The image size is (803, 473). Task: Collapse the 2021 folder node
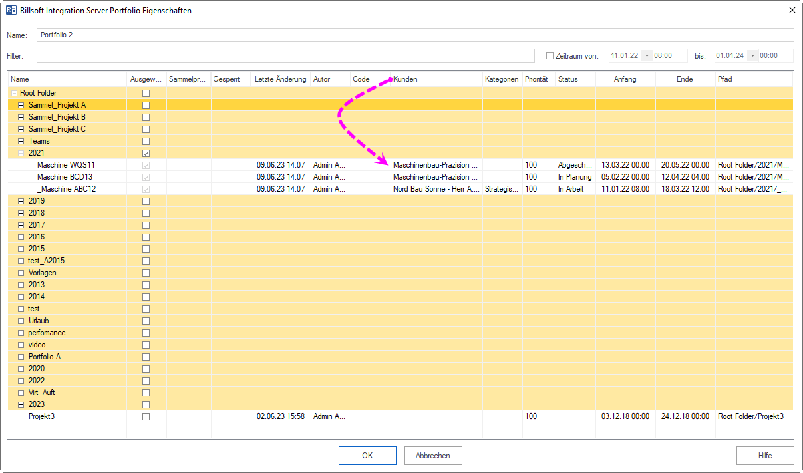pyautogui.click(x=21, y=153)
